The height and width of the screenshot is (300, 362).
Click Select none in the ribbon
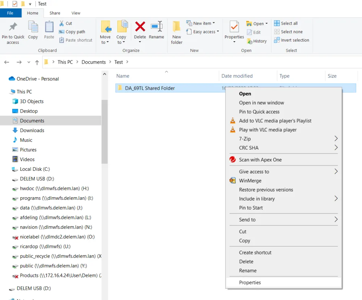289,31
